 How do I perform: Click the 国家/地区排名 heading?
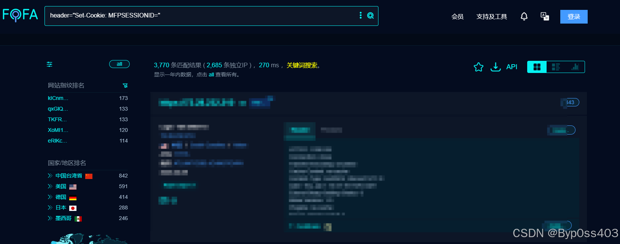pyautogui.click(x=67, y=163)
